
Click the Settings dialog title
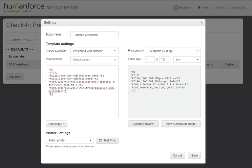coord(50,23)
